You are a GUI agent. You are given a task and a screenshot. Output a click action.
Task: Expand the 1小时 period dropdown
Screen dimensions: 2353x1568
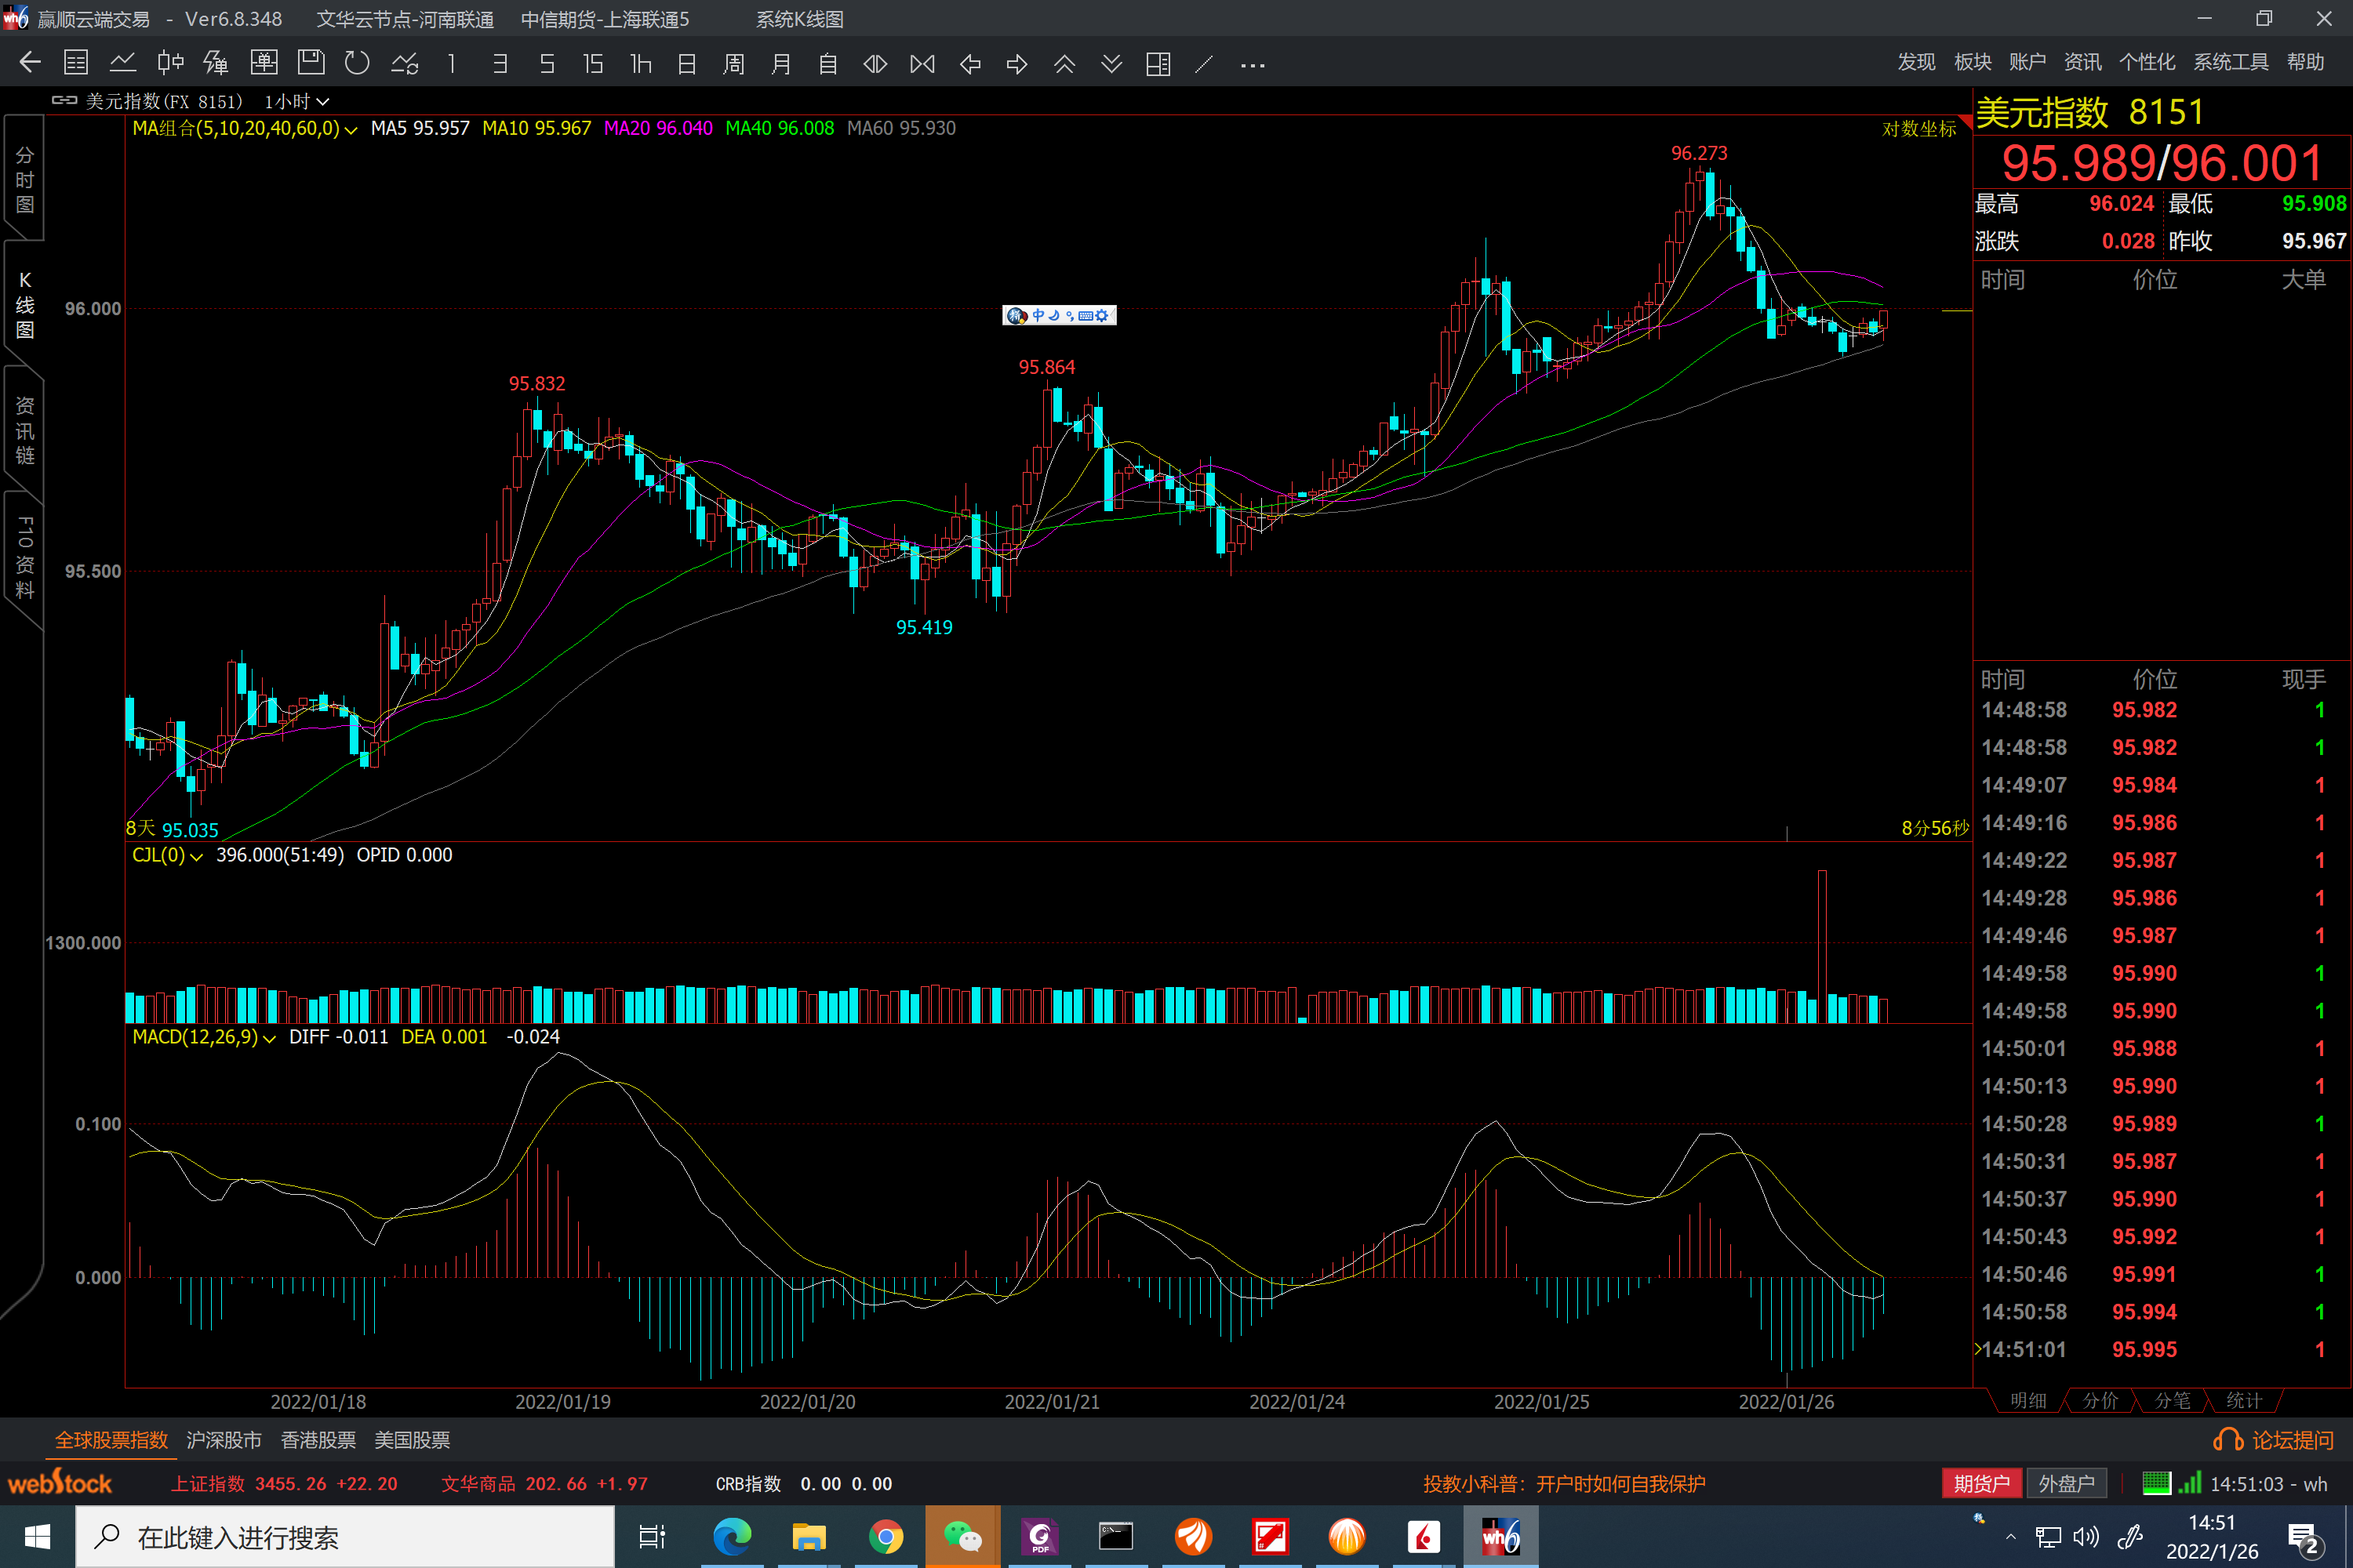click(x=296, y=101)
